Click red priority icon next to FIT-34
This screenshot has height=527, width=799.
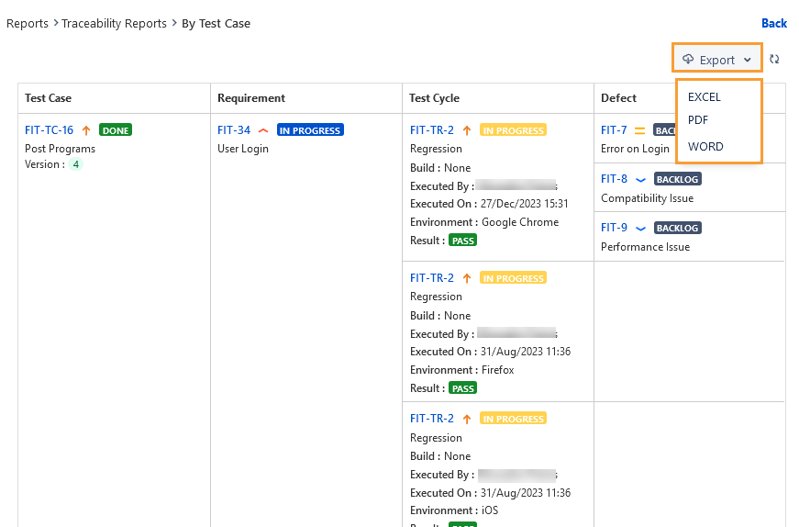(263, 130)
